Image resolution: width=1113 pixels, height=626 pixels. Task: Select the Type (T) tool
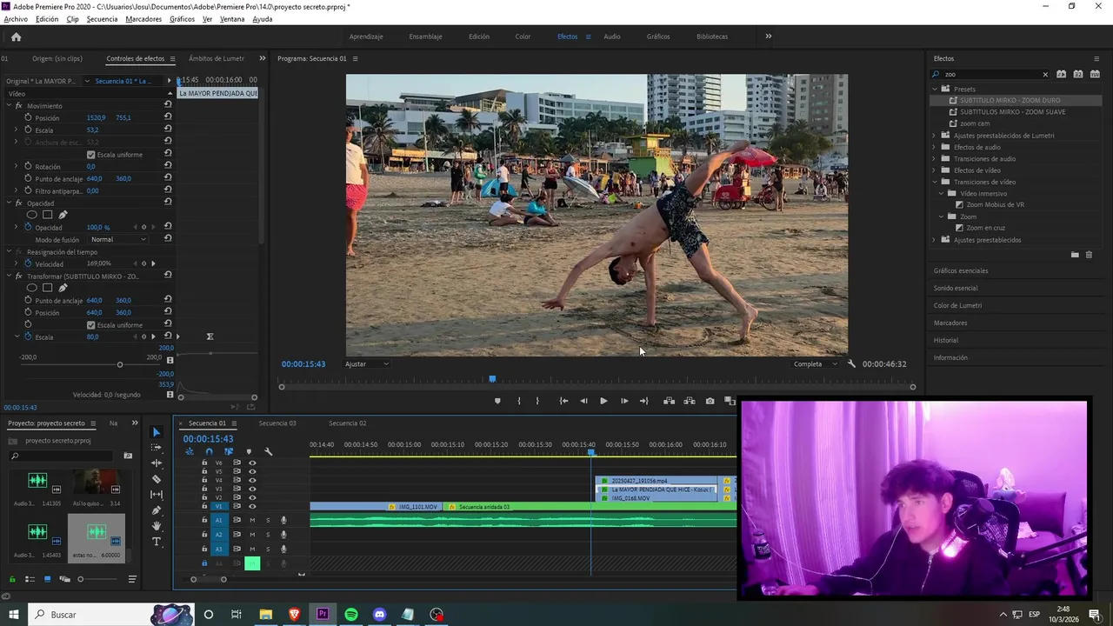157,542
